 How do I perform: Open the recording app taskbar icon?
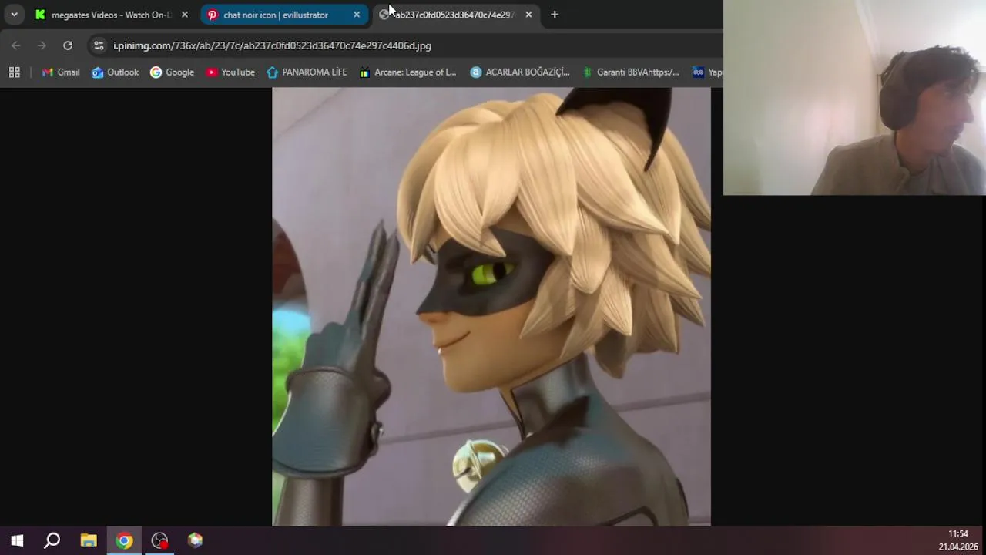click(159, 540)
